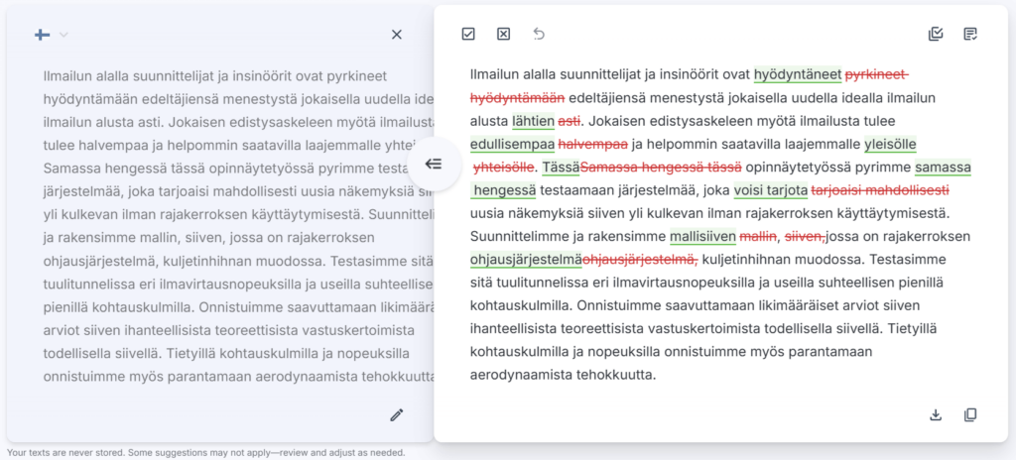Open the changes list with the checklist icon
1016x460 pixels.
[970, 34]
